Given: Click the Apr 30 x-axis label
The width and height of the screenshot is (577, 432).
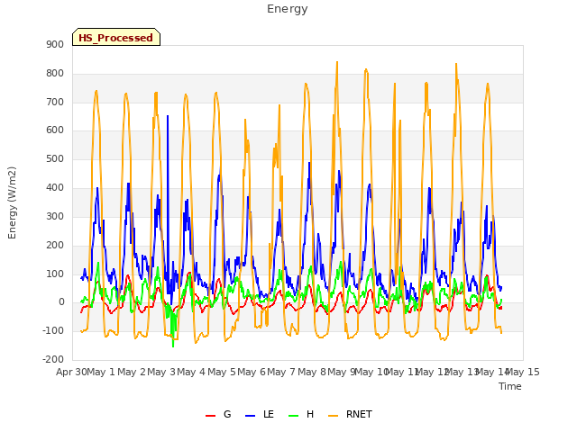Looking at the screenshot, I should tap(71, 373).
